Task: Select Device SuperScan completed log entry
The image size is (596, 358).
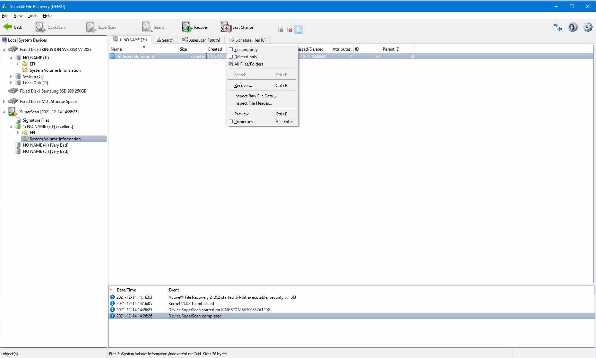Action: (x=351, y=316)
